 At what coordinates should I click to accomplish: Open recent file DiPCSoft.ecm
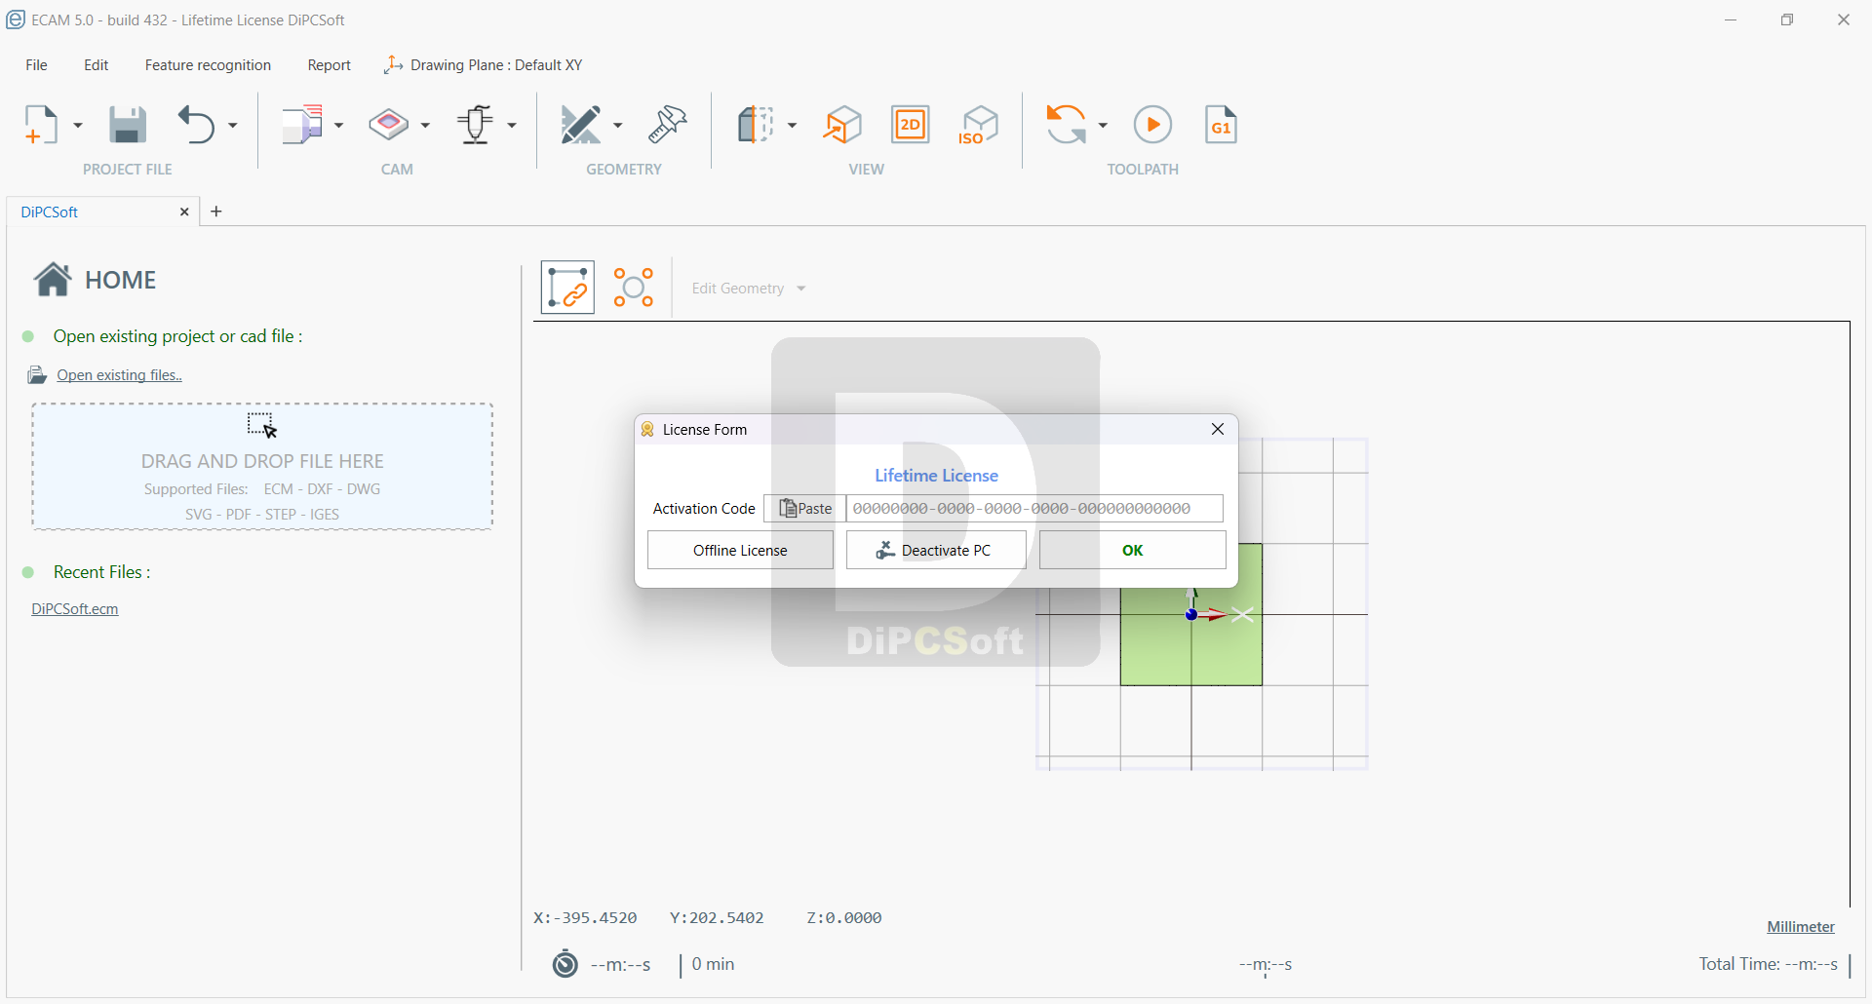pos(74,609)
